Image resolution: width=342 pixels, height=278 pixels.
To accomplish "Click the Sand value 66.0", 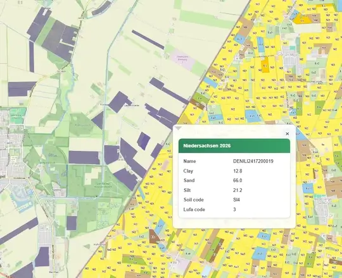I will point(237,180).
